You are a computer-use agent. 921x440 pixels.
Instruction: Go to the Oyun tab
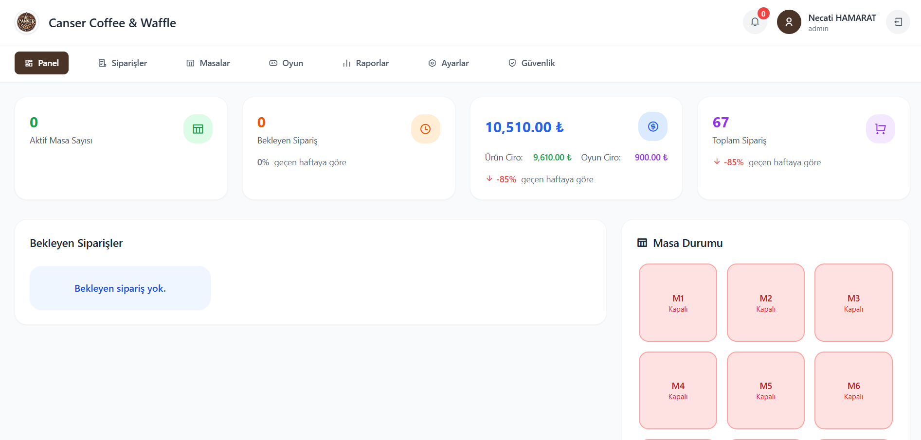click(286, 63)
